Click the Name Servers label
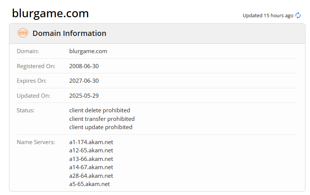The image size is (310, 195). tap(36, 142)
